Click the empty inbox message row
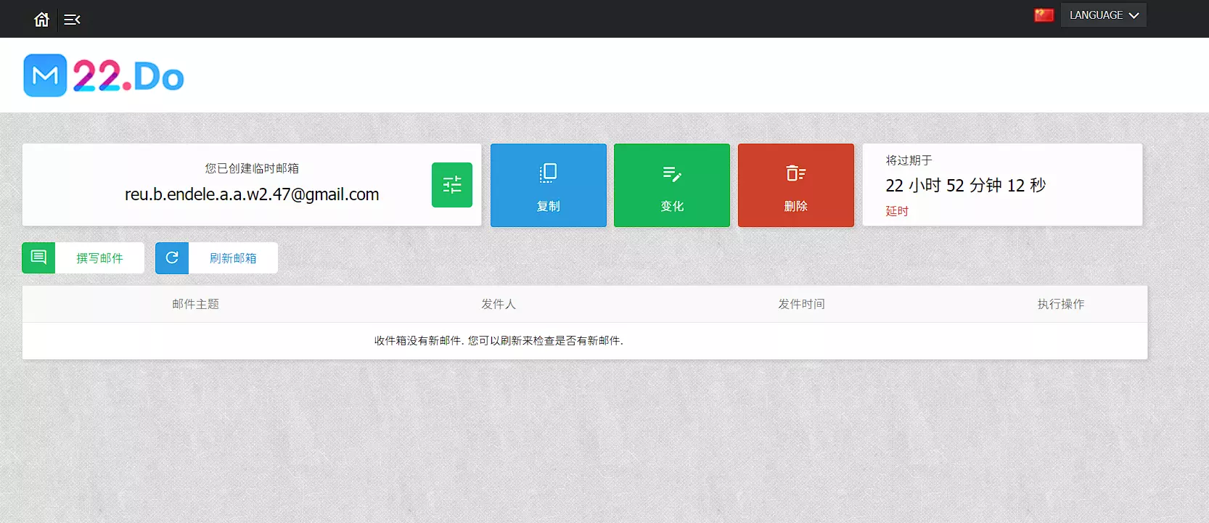The width and height of the screenshot is (1209, 523). click(499, 341)
